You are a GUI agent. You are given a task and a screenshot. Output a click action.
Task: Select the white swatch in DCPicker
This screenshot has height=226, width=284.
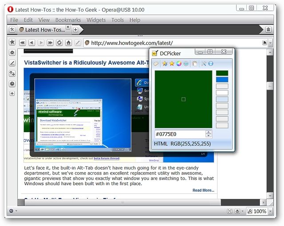click(x=222, y=93)
